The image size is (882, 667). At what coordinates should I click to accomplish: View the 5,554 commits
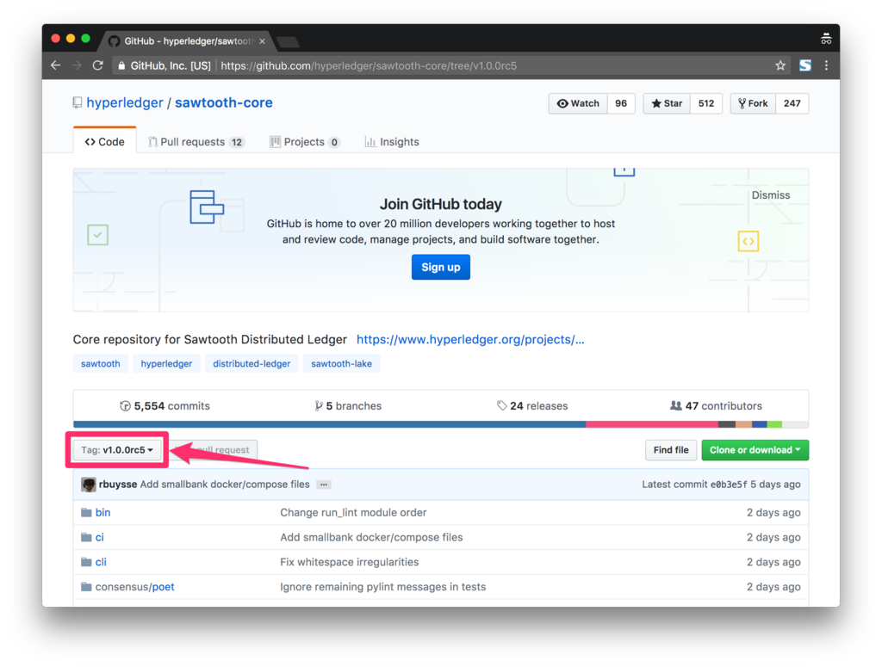(x=165, y=405)
